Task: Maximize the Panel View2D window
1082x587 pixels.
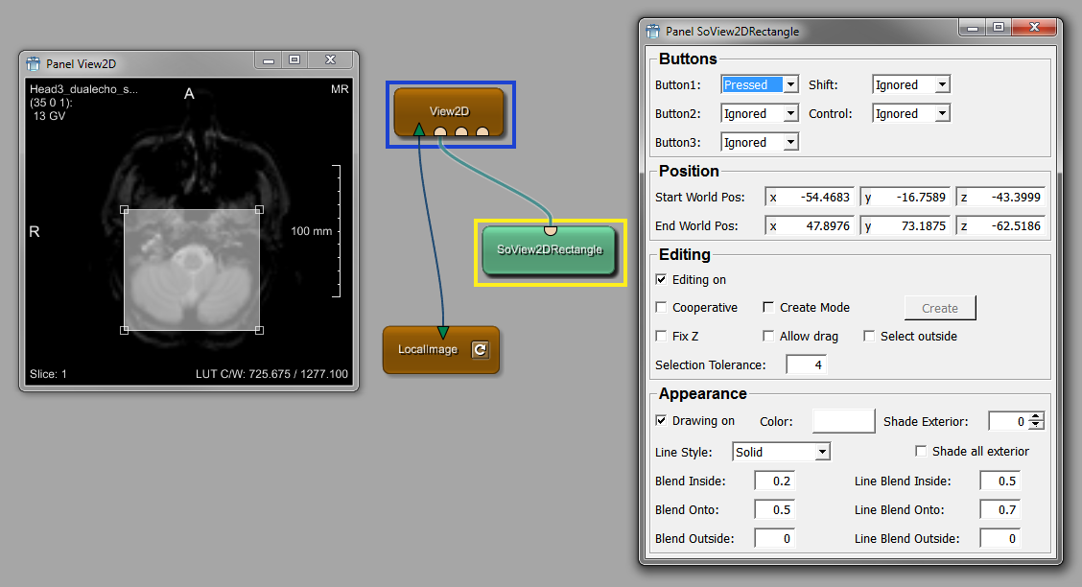Action: pos(294,60)
